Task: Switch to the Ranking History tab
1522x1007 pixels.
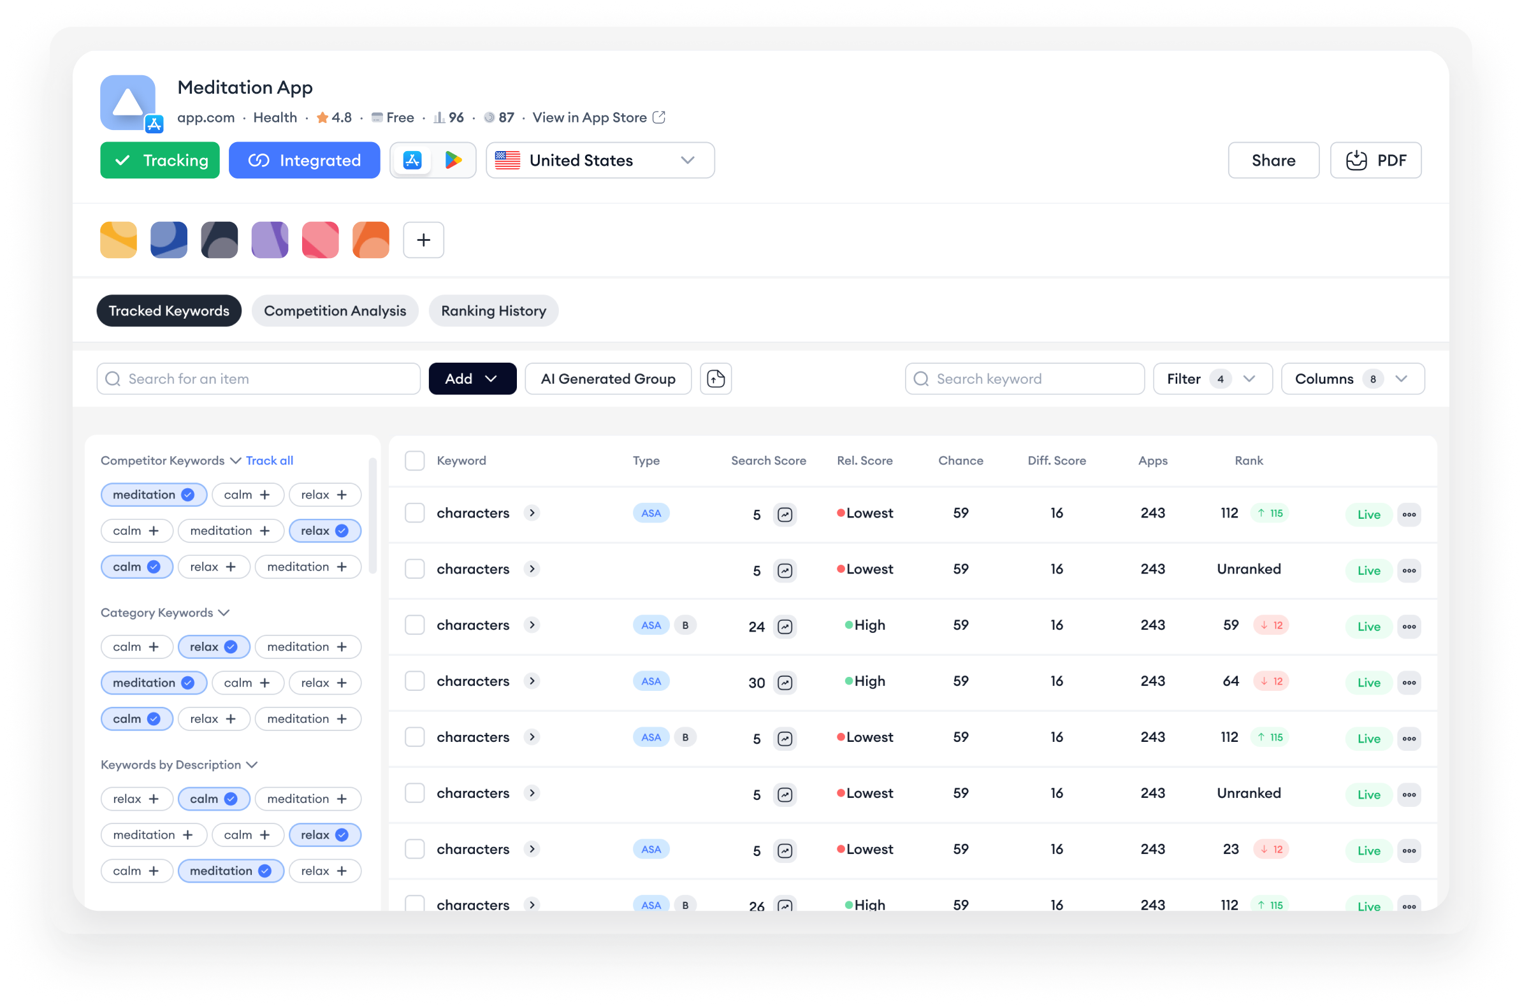Action: (x=493, y=312)
